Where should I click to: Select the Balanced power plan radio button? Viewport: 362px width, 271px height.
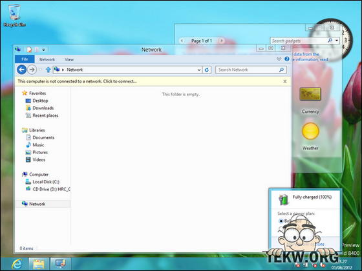[281, 221]
